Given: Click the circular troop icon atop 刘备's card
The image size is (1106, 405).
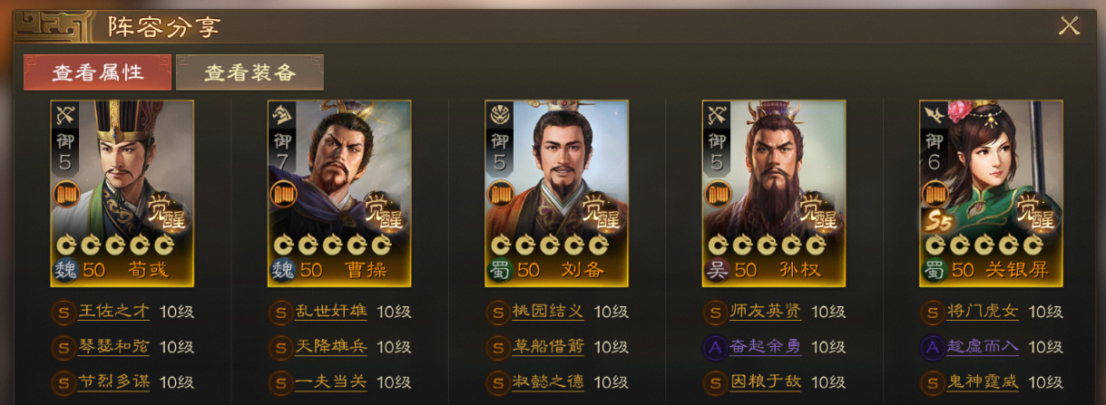Looking at the screenshot, I should 500,114.
